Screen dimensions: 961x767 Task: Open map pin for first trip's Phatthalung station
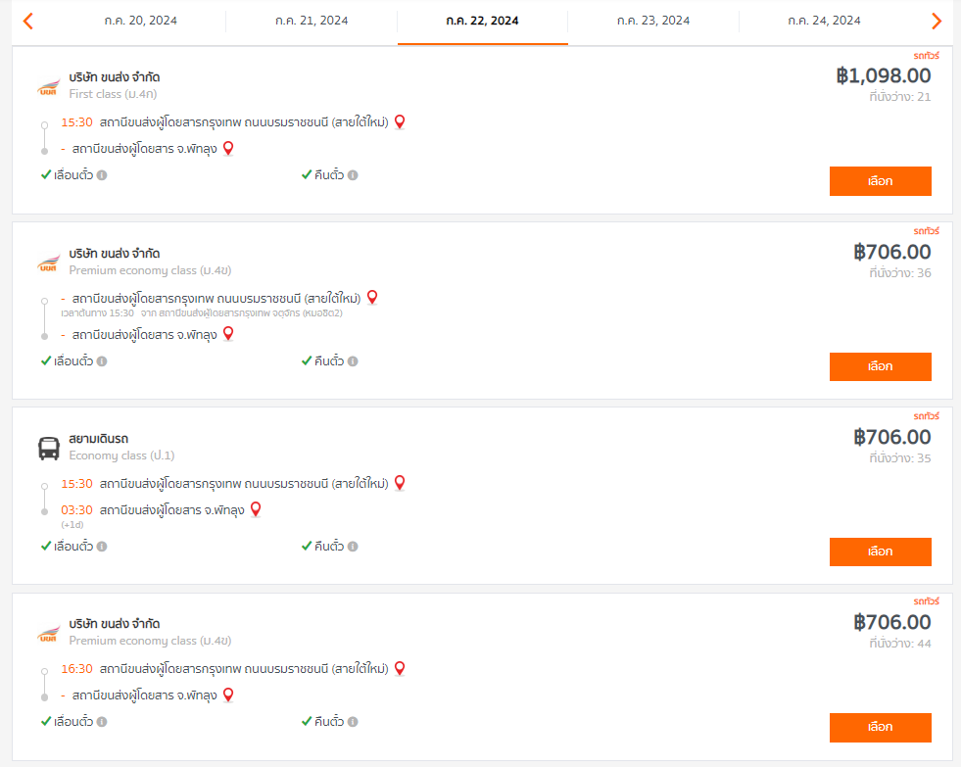(228, 148)
